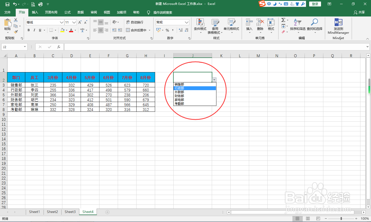The image size is (371, 222).
Task: Toggle middle vertical alignment
Action: pyautogui.click(x=101, y=22)
